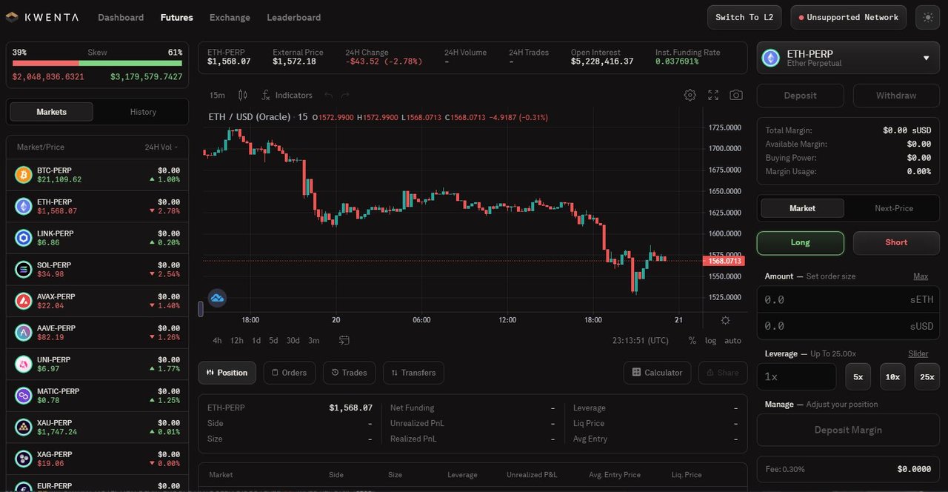This screenshot has height=492, width=948.
Task: Set leverage to 10x
Action: [892, 376]
